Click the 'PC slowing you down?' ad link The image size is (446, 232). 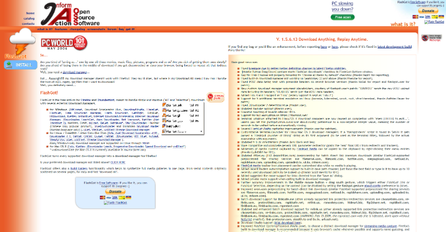342,6
